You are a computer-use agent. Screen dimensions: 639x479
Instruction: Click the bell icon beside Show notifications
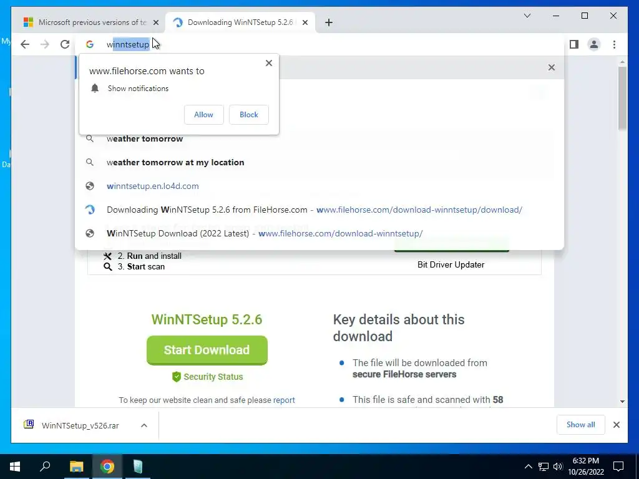click(x=95, y=89)
